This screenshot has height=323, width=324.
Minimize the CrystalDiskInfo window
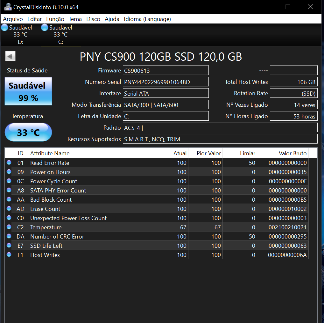coord(266,7)
